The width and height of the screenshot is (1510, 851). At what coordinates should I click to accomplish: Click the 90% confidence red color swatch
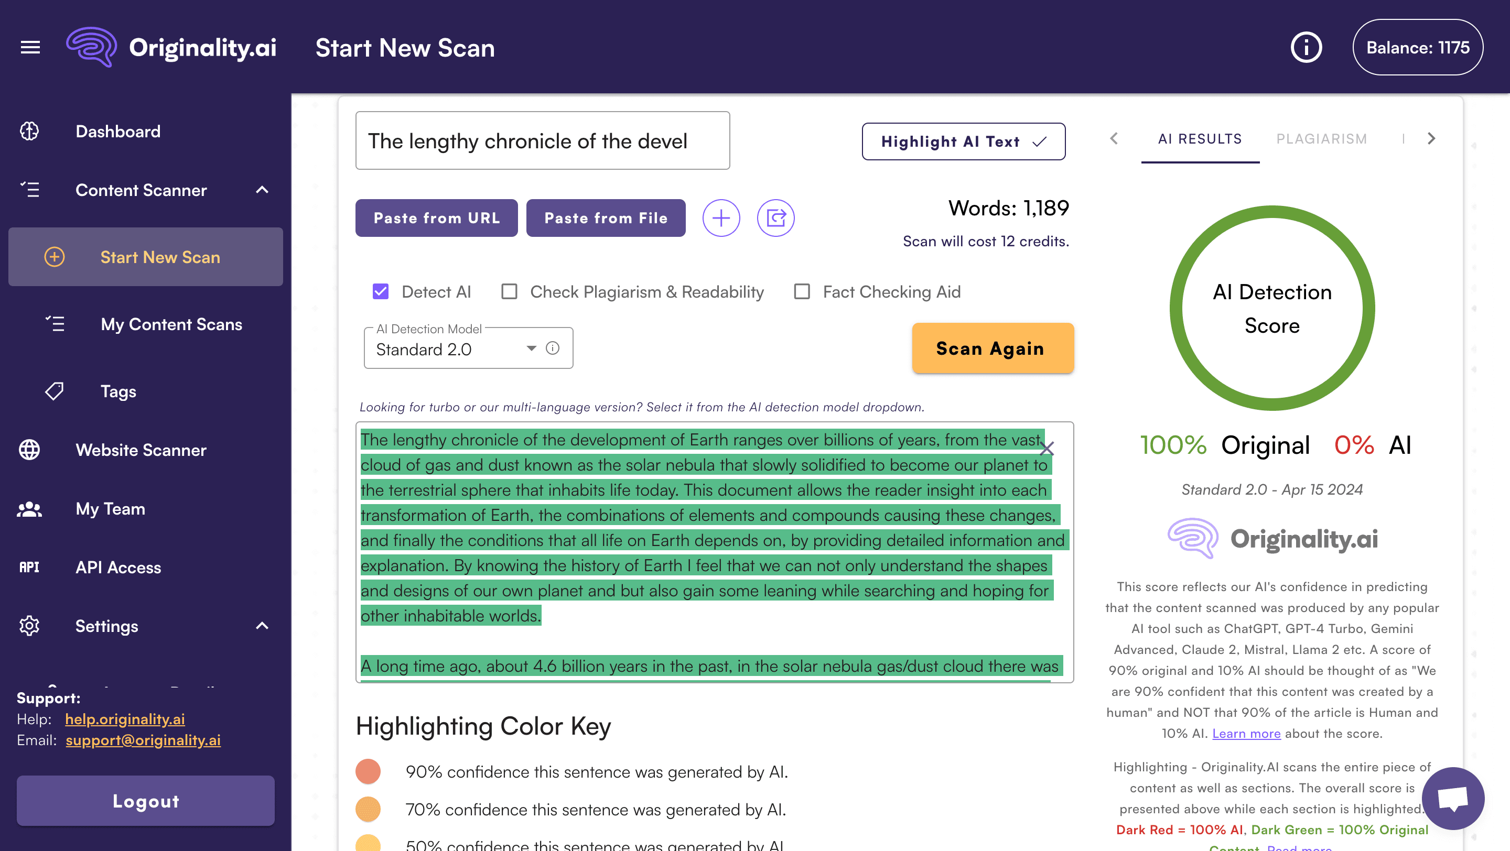click(x=368, y=771)
